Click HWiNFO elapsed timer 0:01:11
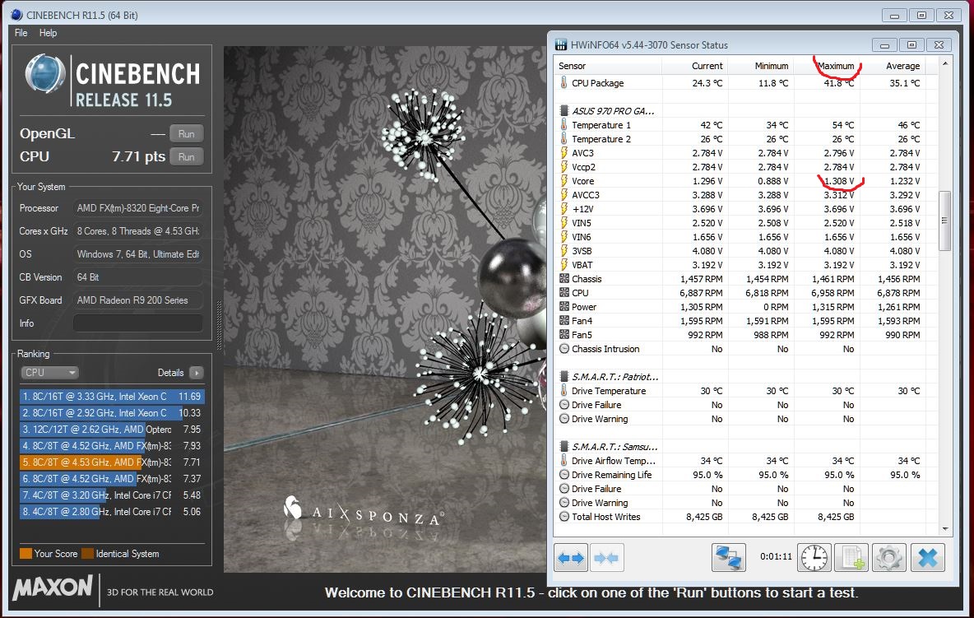 pyautogui.click(x=776, y=556)
